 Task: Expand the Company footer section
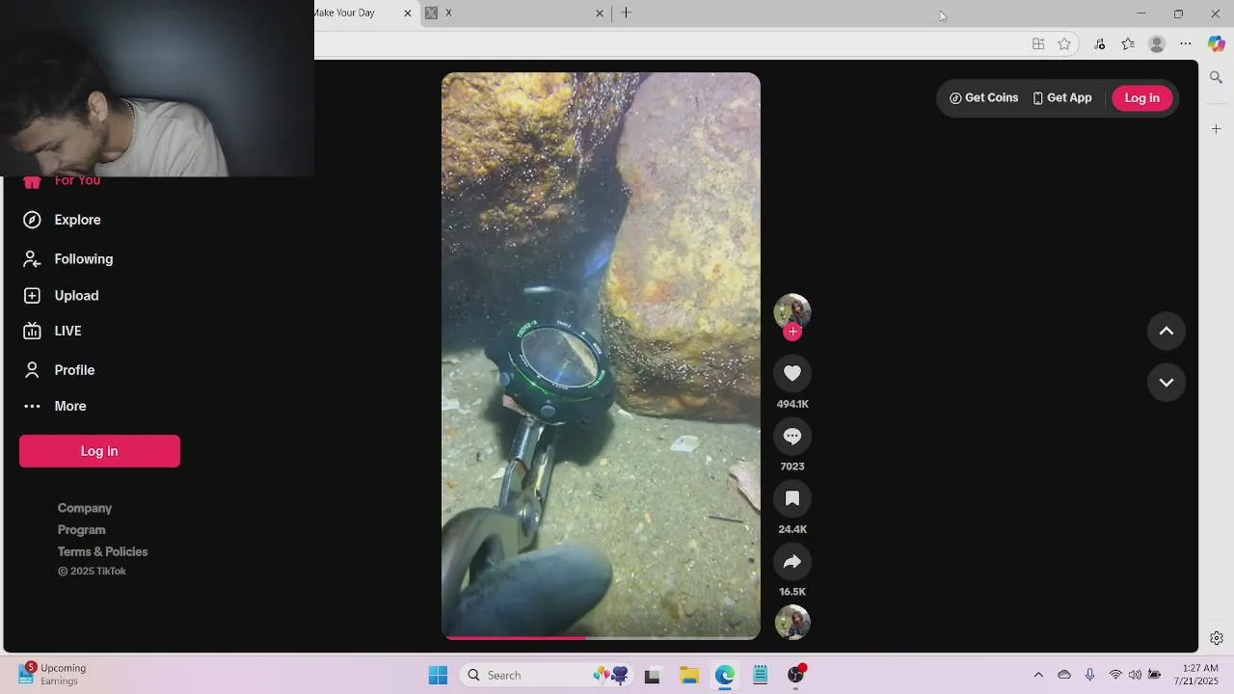85,508
